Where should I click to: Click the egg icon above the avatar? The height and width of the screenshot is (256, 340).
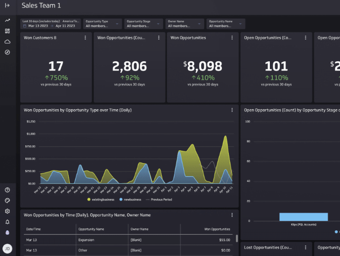7,233
